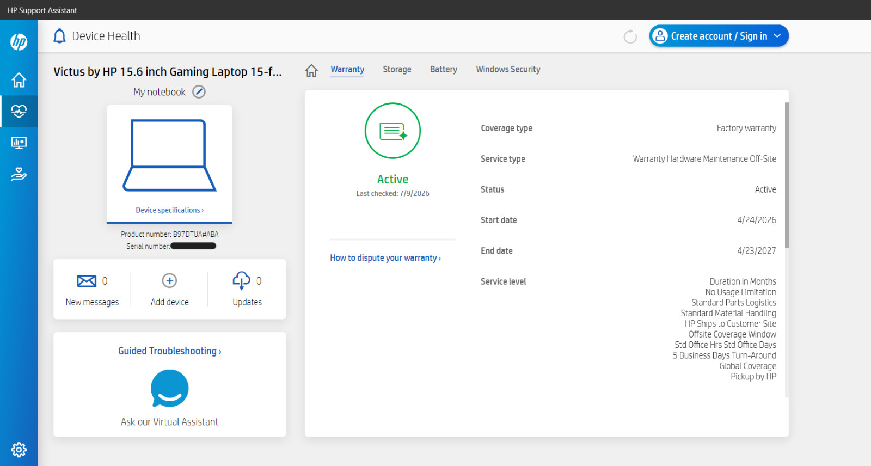Open Guided Troubleshooting link
The height and width of the screenshot is (466, 871).
click(x=169, y=351)
